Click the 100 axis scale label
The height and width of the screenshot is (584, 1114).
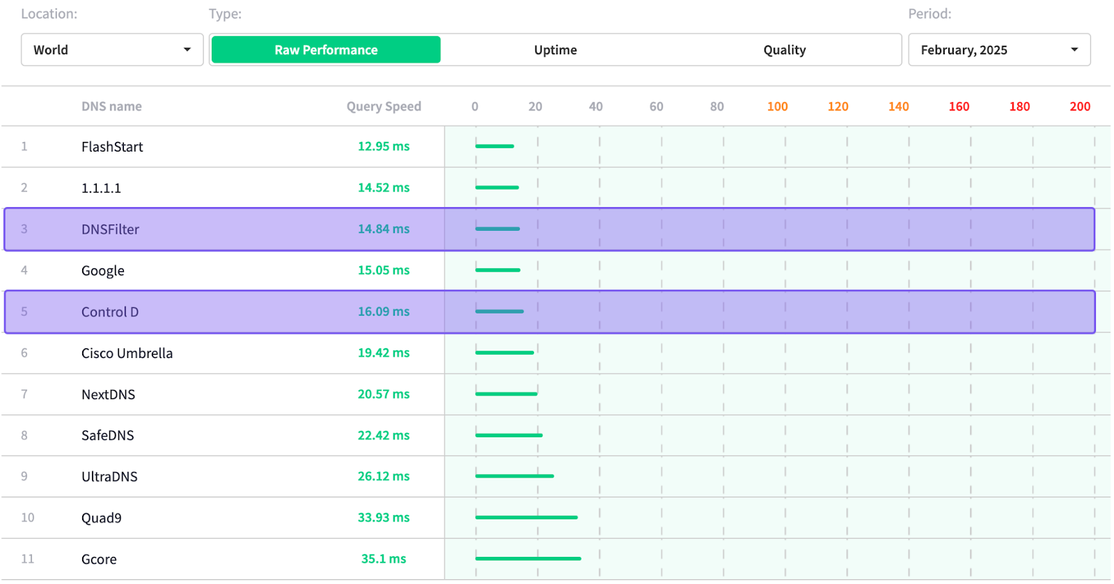coord(778,106)
